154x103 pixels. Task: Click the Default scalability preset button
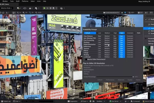[90, 33]
